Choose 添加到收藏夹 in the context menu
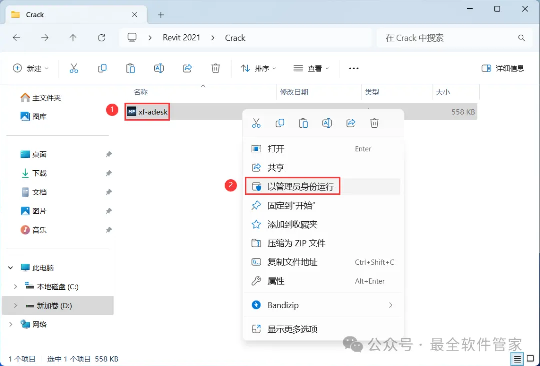This screenshot has width=540, height=366. point(322,224)
